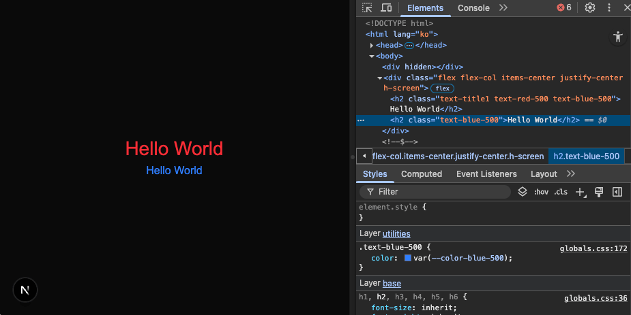
Task: Switch to the Console tab
Action: click(x=473, y=8)
